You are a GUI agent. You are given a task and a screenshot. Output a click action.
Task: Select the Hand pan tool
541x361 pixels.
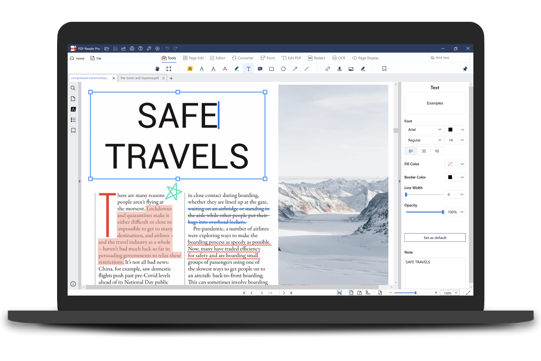157,69
